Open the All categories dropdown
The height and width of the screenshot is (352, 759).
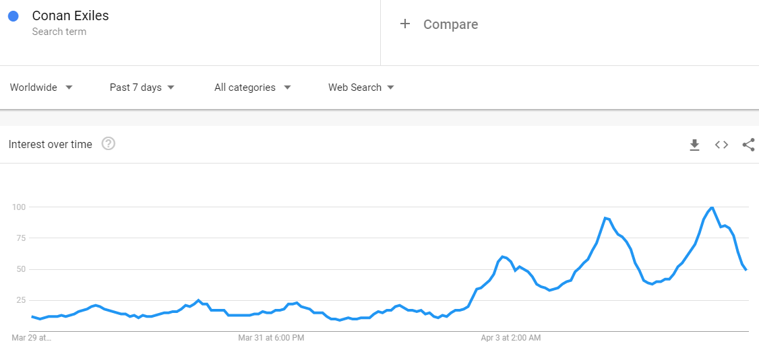[252, 87]
